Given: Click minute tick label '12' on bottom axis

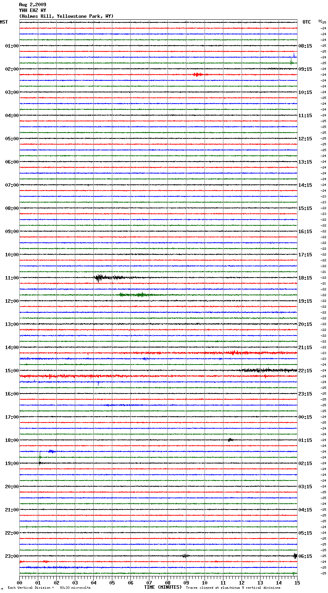Looking at the screenshot, I should 242,583.
